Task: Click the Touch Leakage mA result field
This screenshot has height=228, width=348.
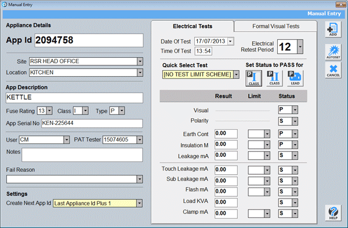Action: tap(226, 170)
